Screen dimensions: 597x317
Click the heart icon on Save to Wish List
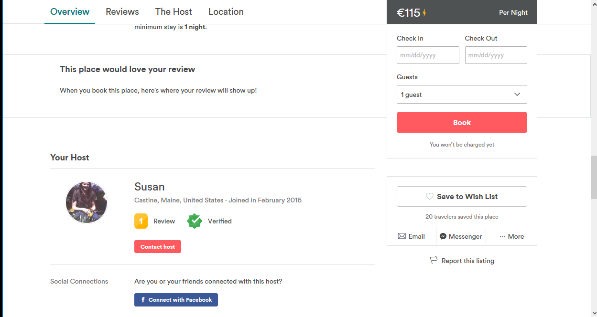[430, 196]
